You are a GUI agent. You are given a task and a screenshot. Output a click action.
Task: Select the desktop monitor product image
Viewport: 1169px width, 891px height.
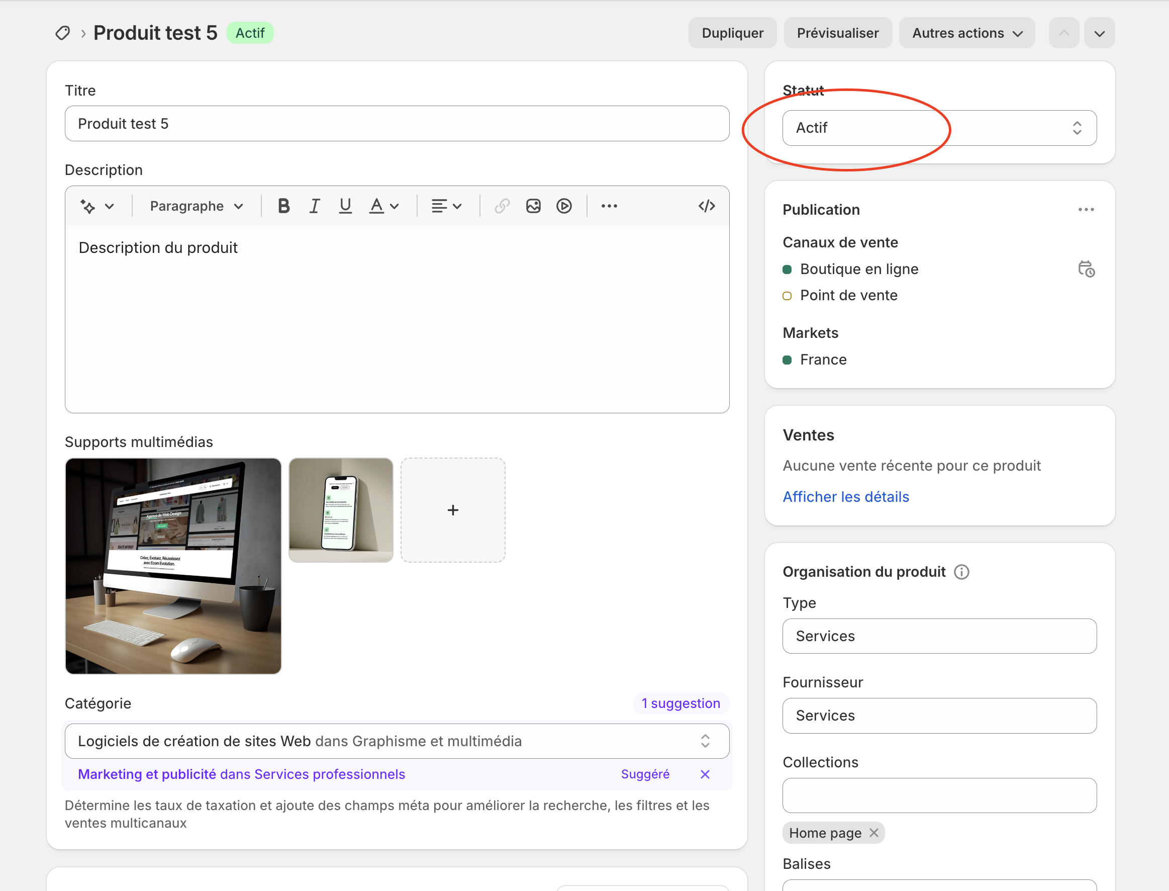[x=173, y=566]
